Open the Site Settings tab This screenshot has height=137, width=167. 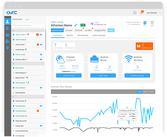point(83,36)
